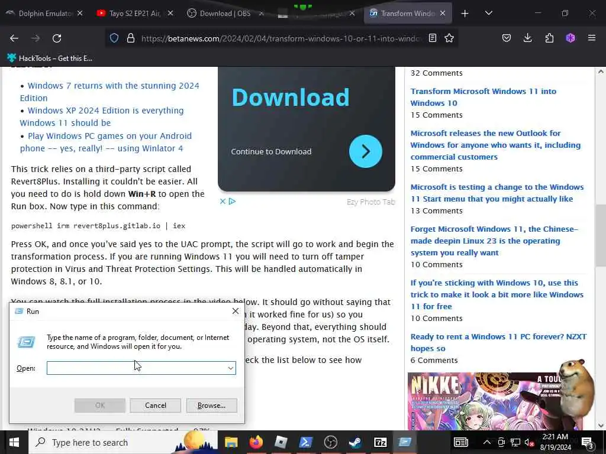The width and height of the screenshot is (606, 454).
Task: Open 'Transform Microsoft Windows 11 into Windows 10' article
Action: 483,98
